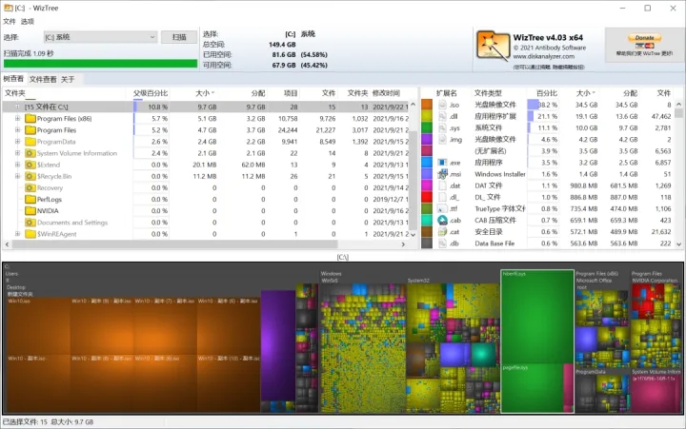Expand the $Recycle.Bin tree node

pos(17,177)
